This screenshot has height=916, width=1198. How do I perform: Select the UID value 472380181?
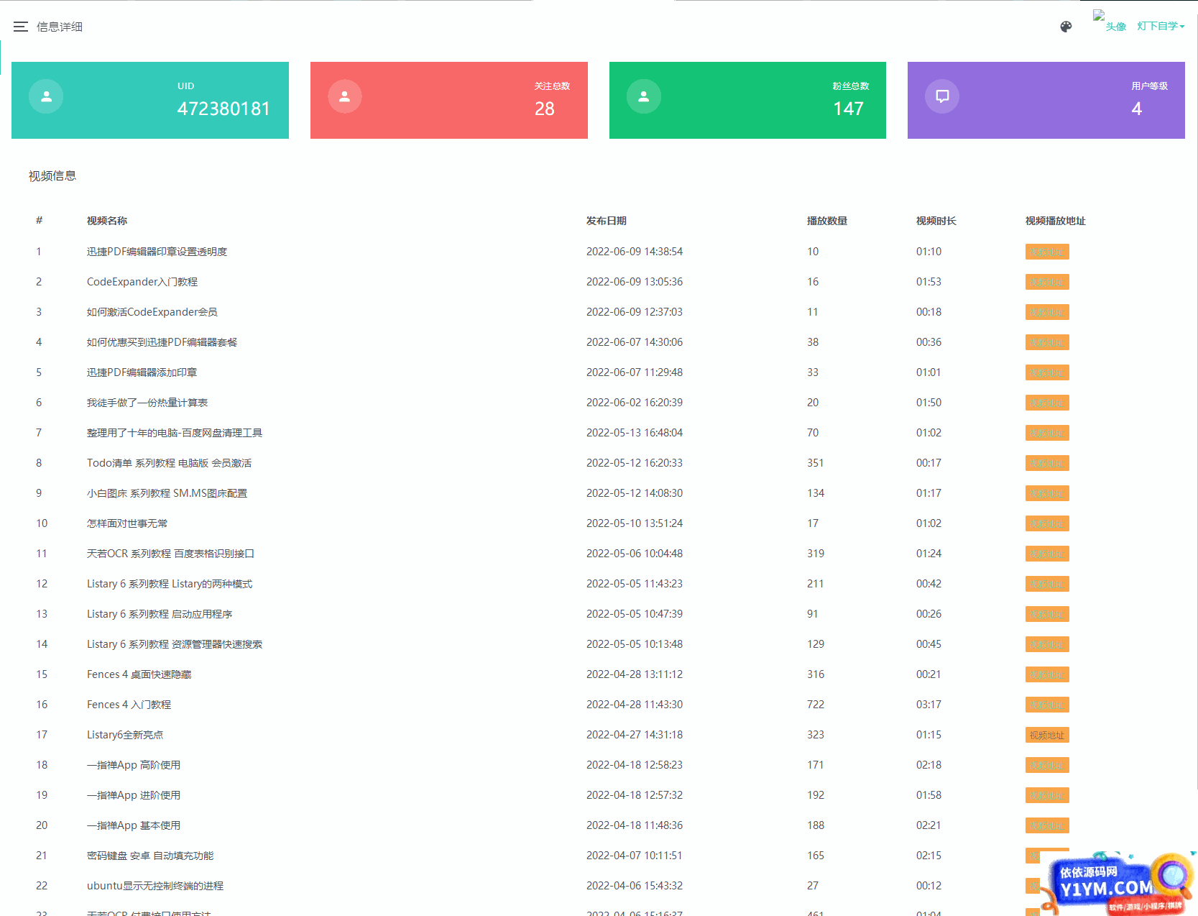[x=224, y=109]
